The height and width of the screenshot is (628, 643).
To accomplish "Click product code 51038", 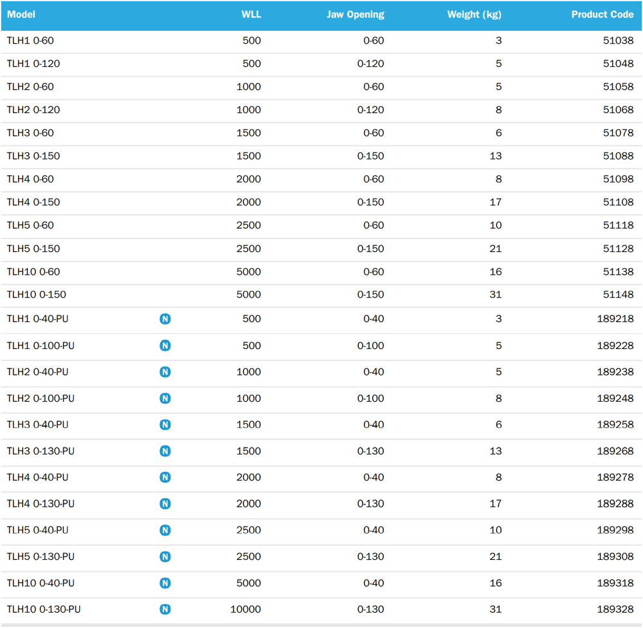I will pos(619,40).
